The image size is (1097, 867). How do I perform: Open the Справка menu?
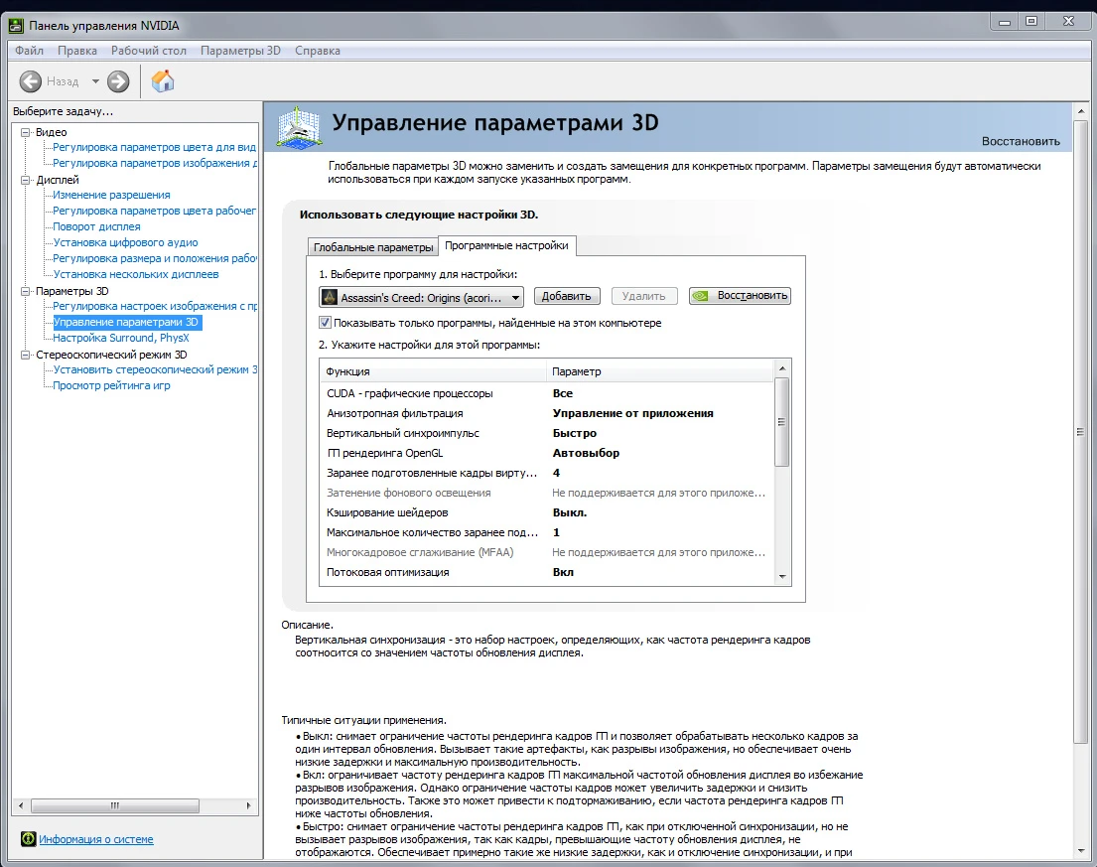tap(318, 51)
